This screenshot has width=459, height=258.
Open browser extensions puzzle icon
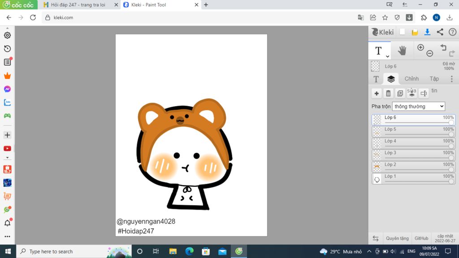click(x=424, y=17)
